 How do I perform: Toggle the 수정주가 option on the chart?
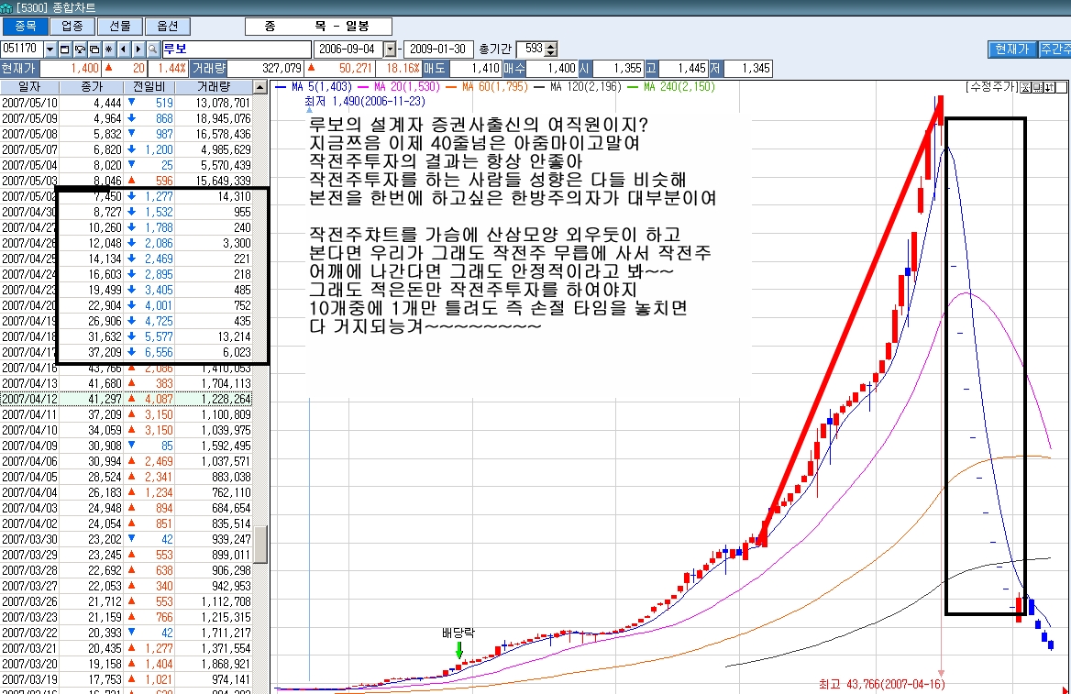pos(990,87)
